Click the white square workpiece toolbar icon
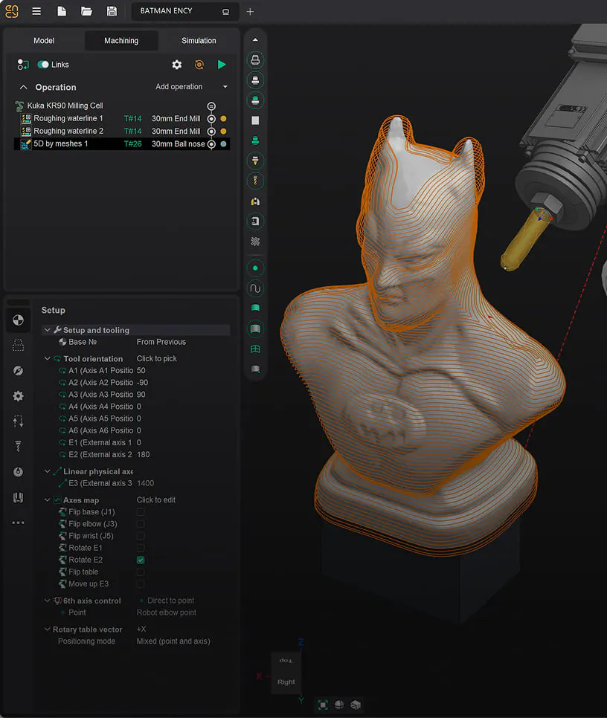This screenshot has width=607, height=718. click(255, 120)
